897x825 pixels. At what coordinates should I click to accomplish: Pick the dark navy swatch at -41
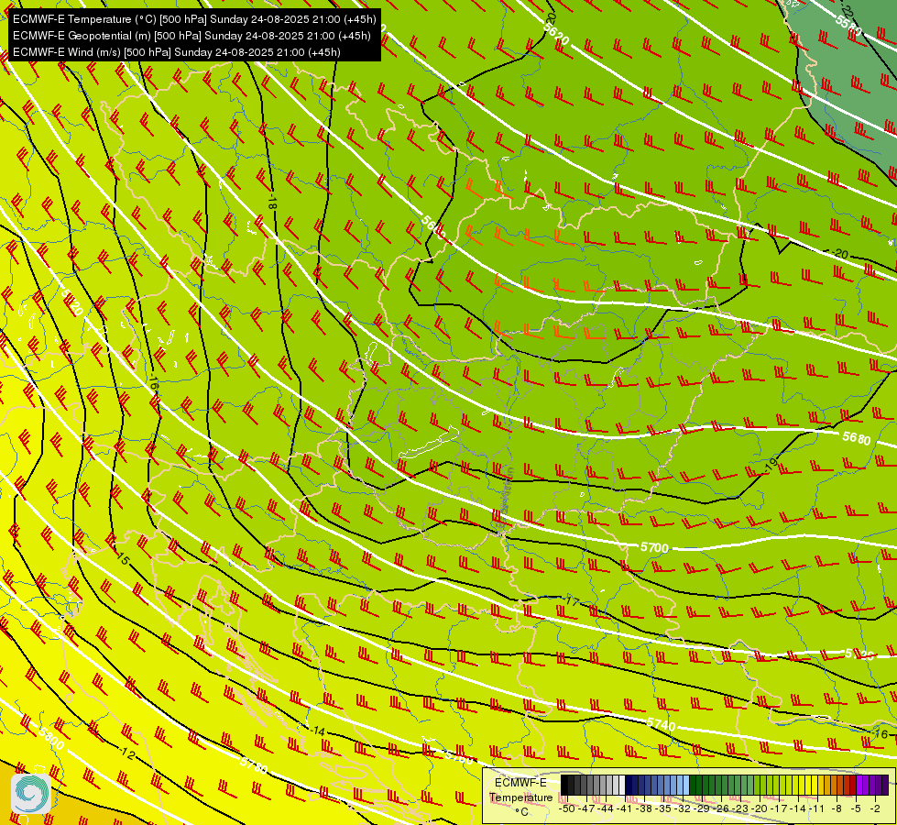[x=629, y=785]
